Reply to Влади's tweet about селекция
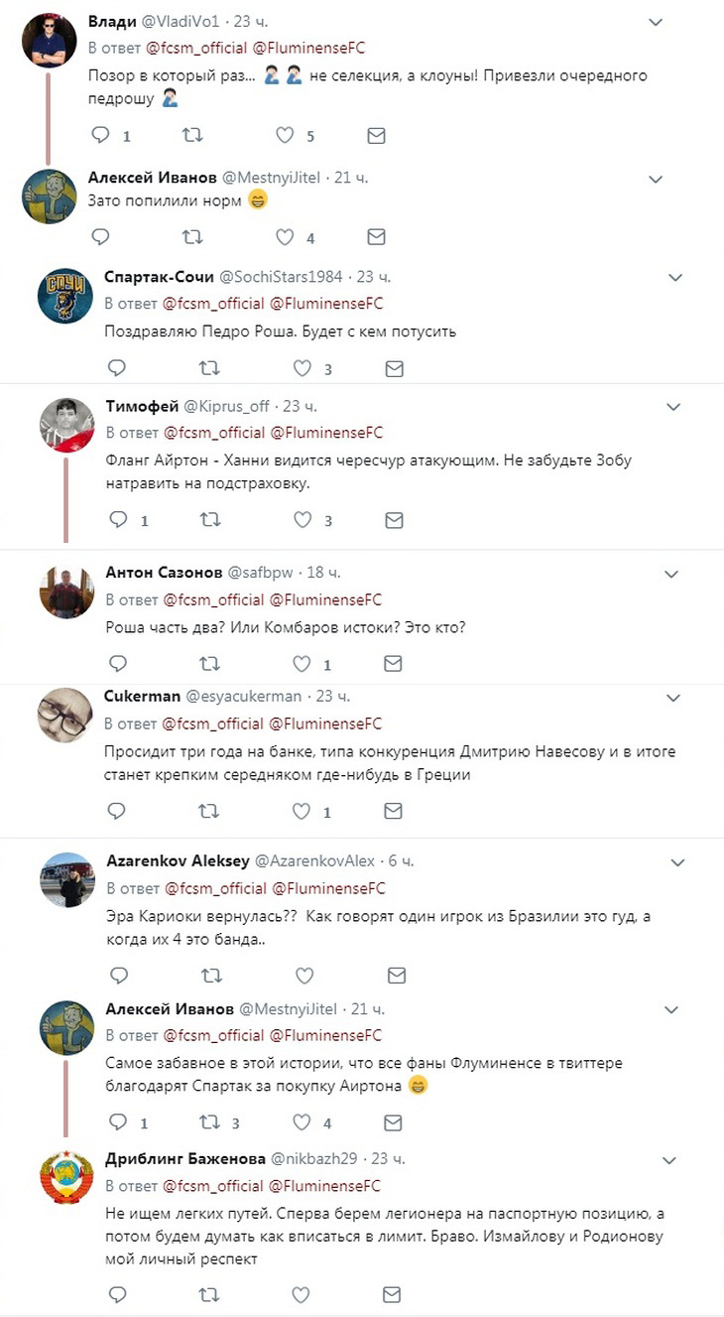 pyautogui.click(x=100, y=135)
